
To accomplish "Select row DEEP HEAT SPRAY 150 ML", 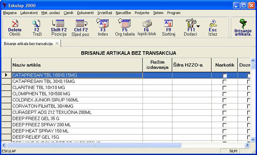I will pyautogui.click(x=126, y=131).
